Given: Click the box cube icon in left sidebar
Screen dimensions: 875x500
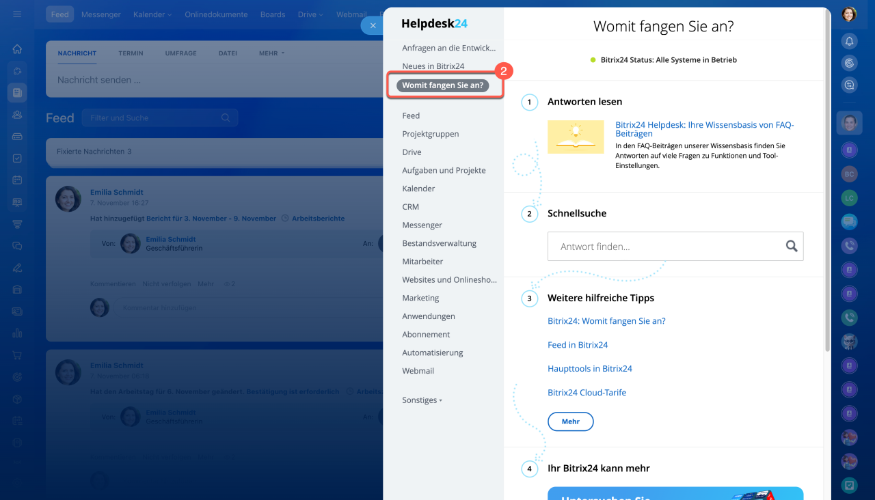Looking at the screenshot, I should 17,399.
